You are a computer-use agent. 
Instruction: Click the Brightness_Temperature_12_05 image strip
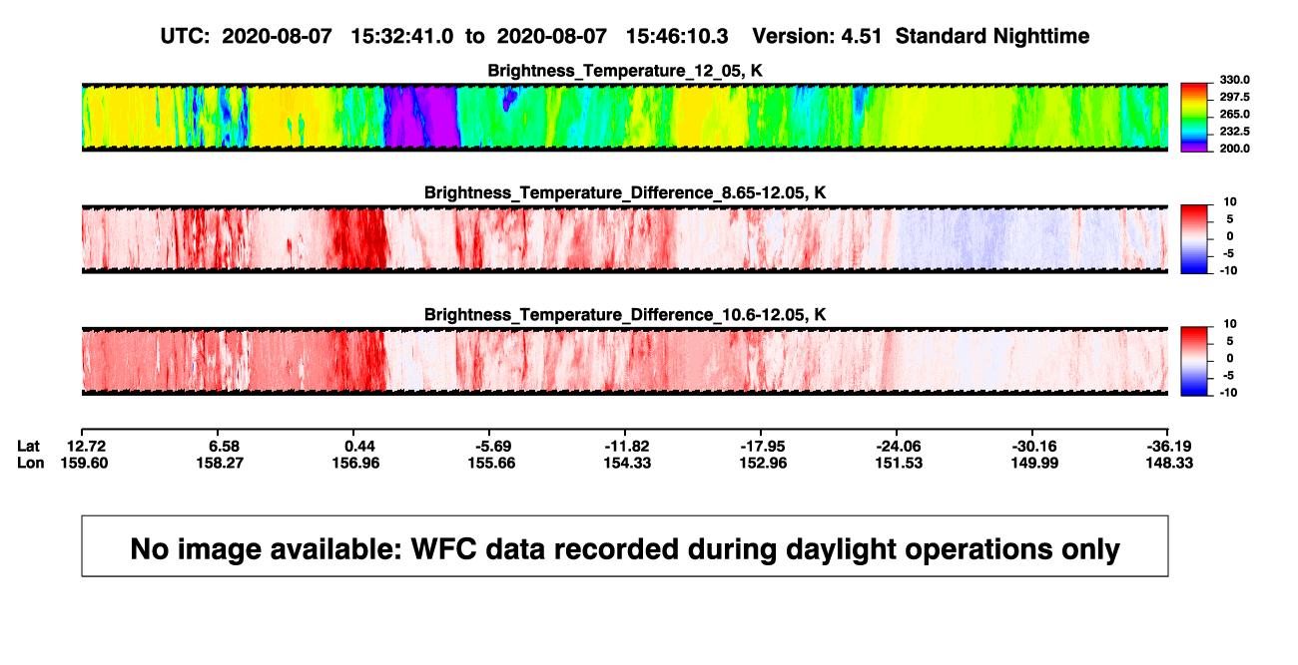(625, 117)
